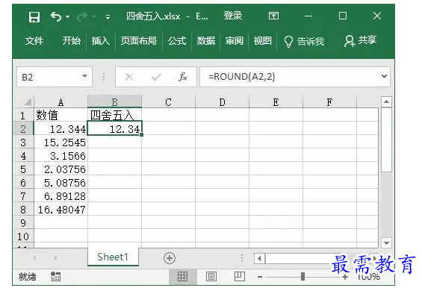Click the horizontal scrollbar left arrow
Screen dimensions: 422x288
259,259
